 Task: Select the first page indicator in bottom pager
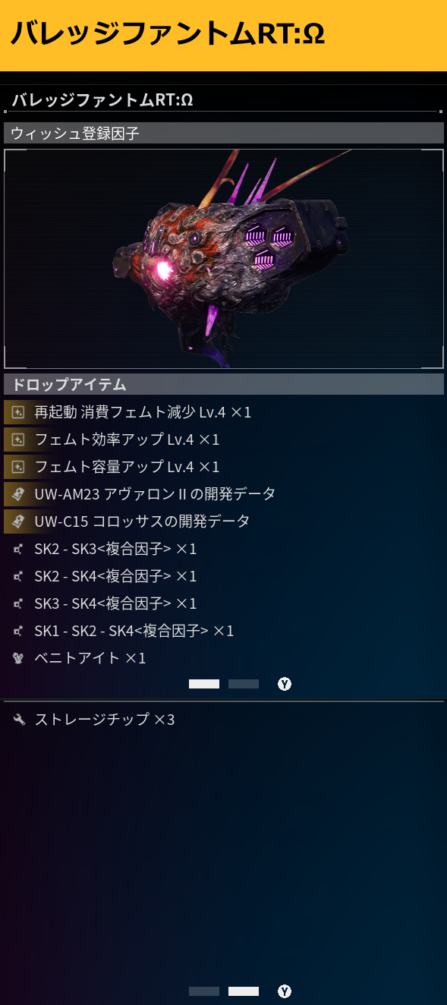click(x=204, y=991)
